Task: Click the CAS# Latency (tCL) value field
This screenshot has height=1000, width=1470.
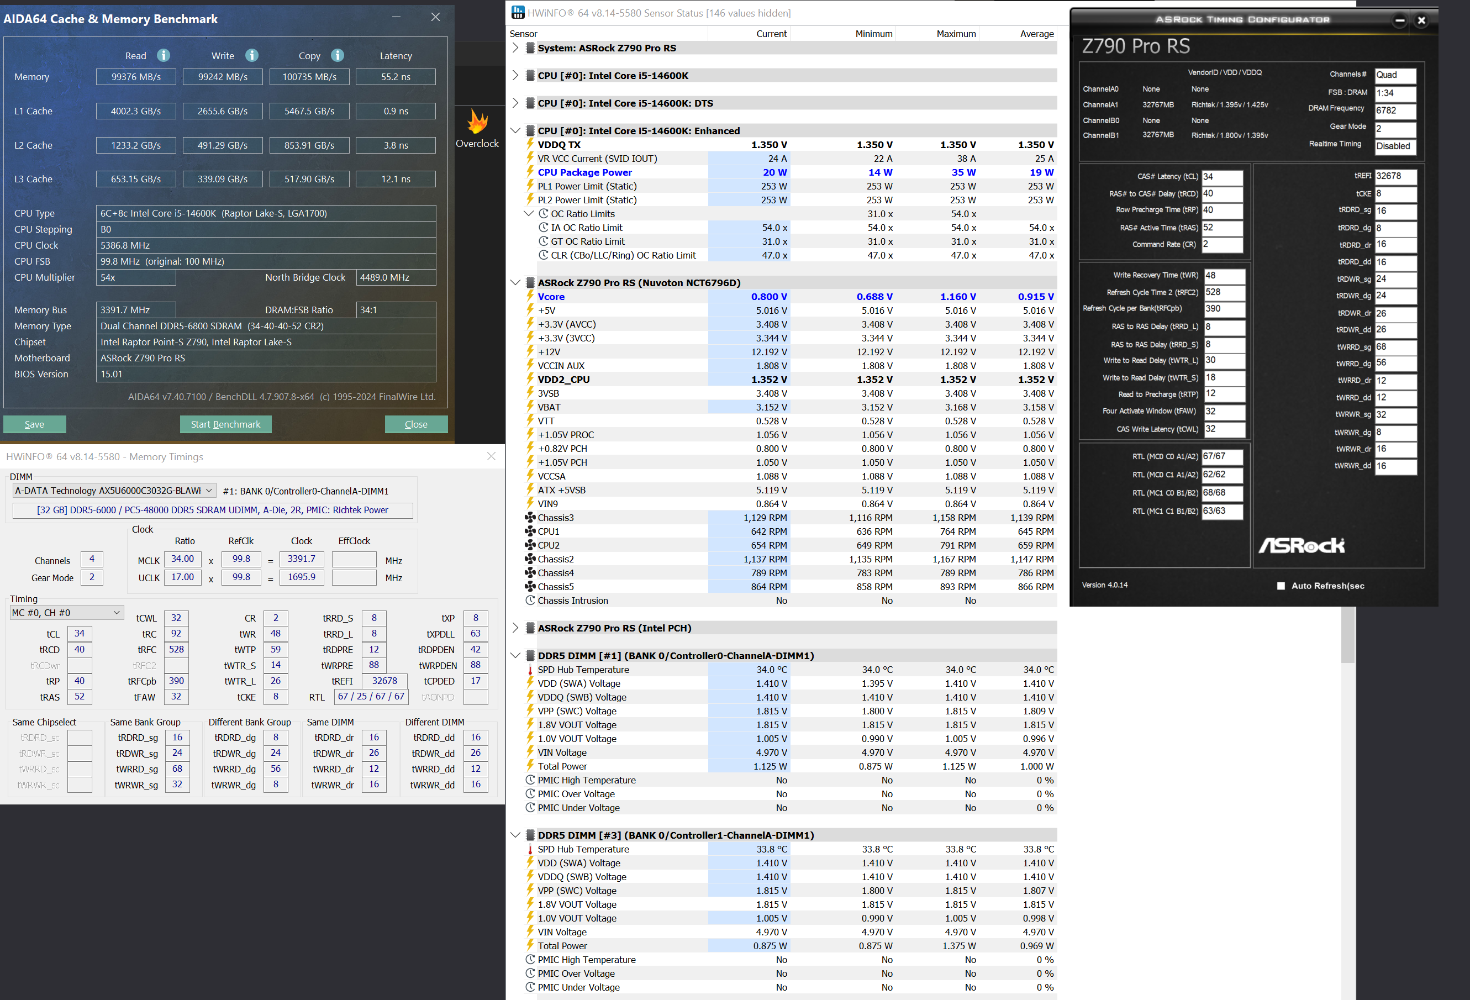Action: click(x=1221, y=177)
